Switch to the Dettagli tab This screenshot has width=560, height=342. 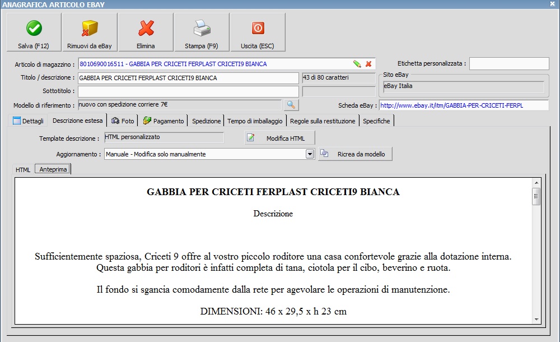coord(28,121)
